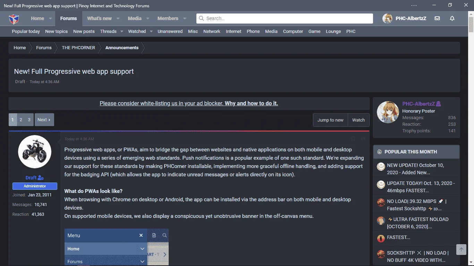Bookmark the first post
This screenshot has width=474, height=266.
pos(353,139)
